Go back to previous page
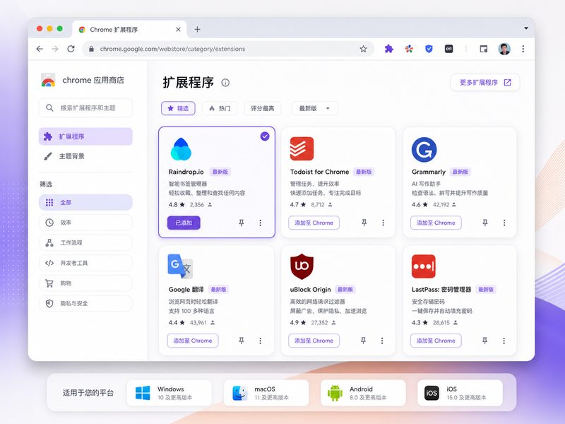Viewport: 565px width, 424px height. tap(40, 49)
